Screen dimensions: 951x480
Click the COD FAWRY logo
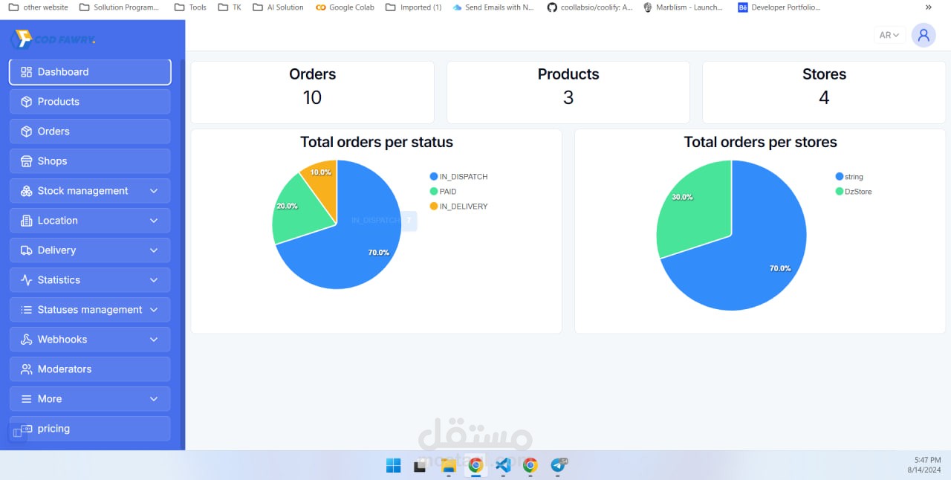coord(53,39)
